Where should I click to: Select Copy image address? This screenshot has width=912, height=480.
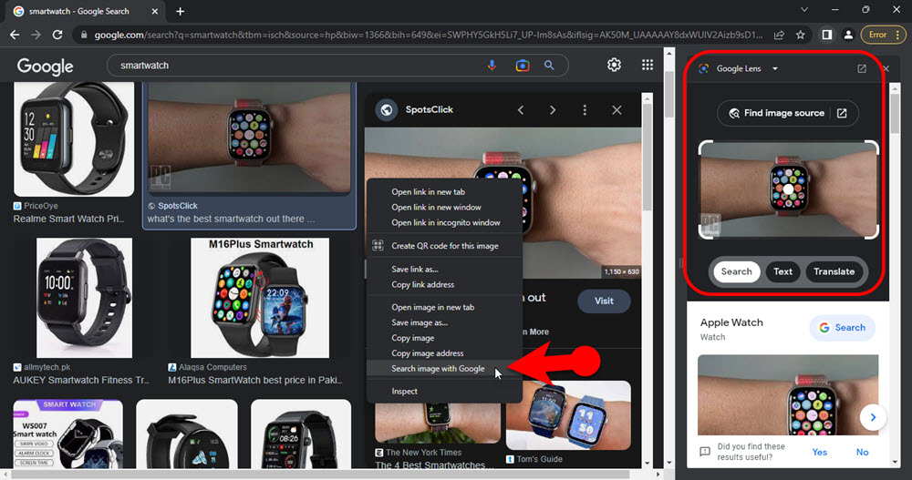[x=444, y=353]
